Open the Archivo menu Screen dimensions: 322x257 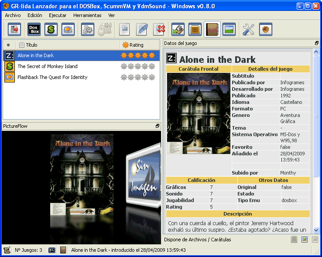coord(13,15)
